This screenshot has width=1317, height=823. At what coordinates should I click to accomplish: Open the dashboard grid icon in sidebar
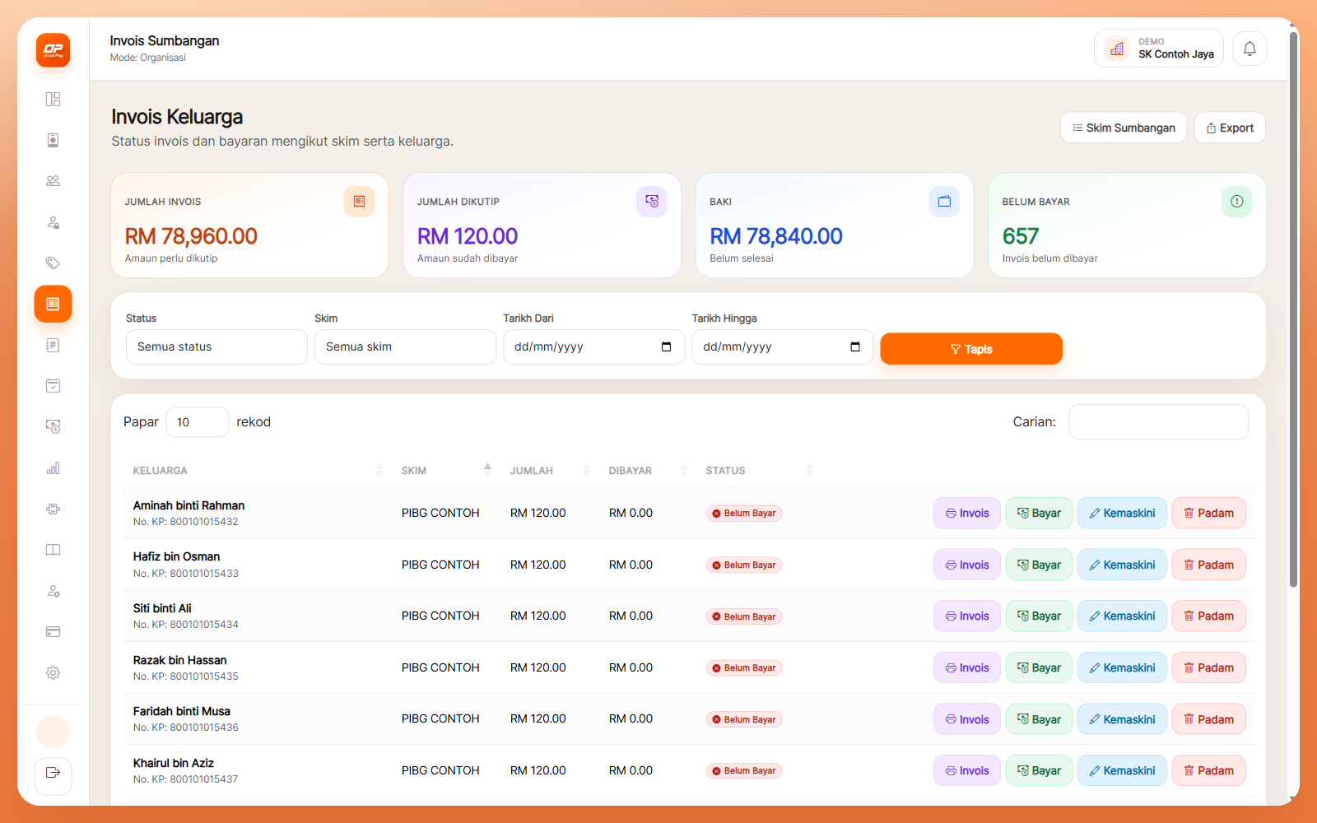click(53, 100)
